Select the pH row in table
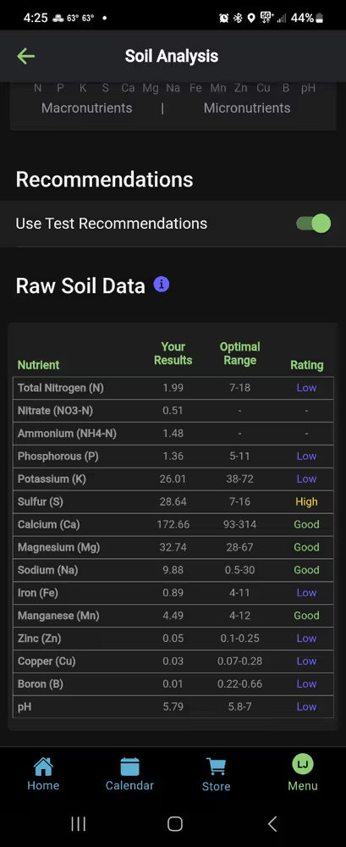Image resolution: width=346 pixels, height=847 pixels. coord(173,706)
